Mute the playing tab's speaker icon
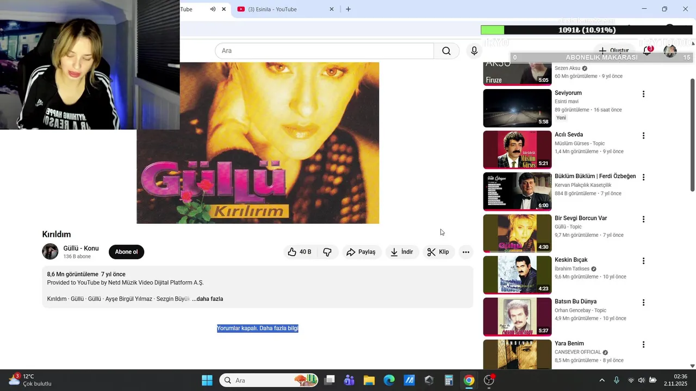Viewport: 696px width, 391px height. pyautogui.click(x=213, y=9)
